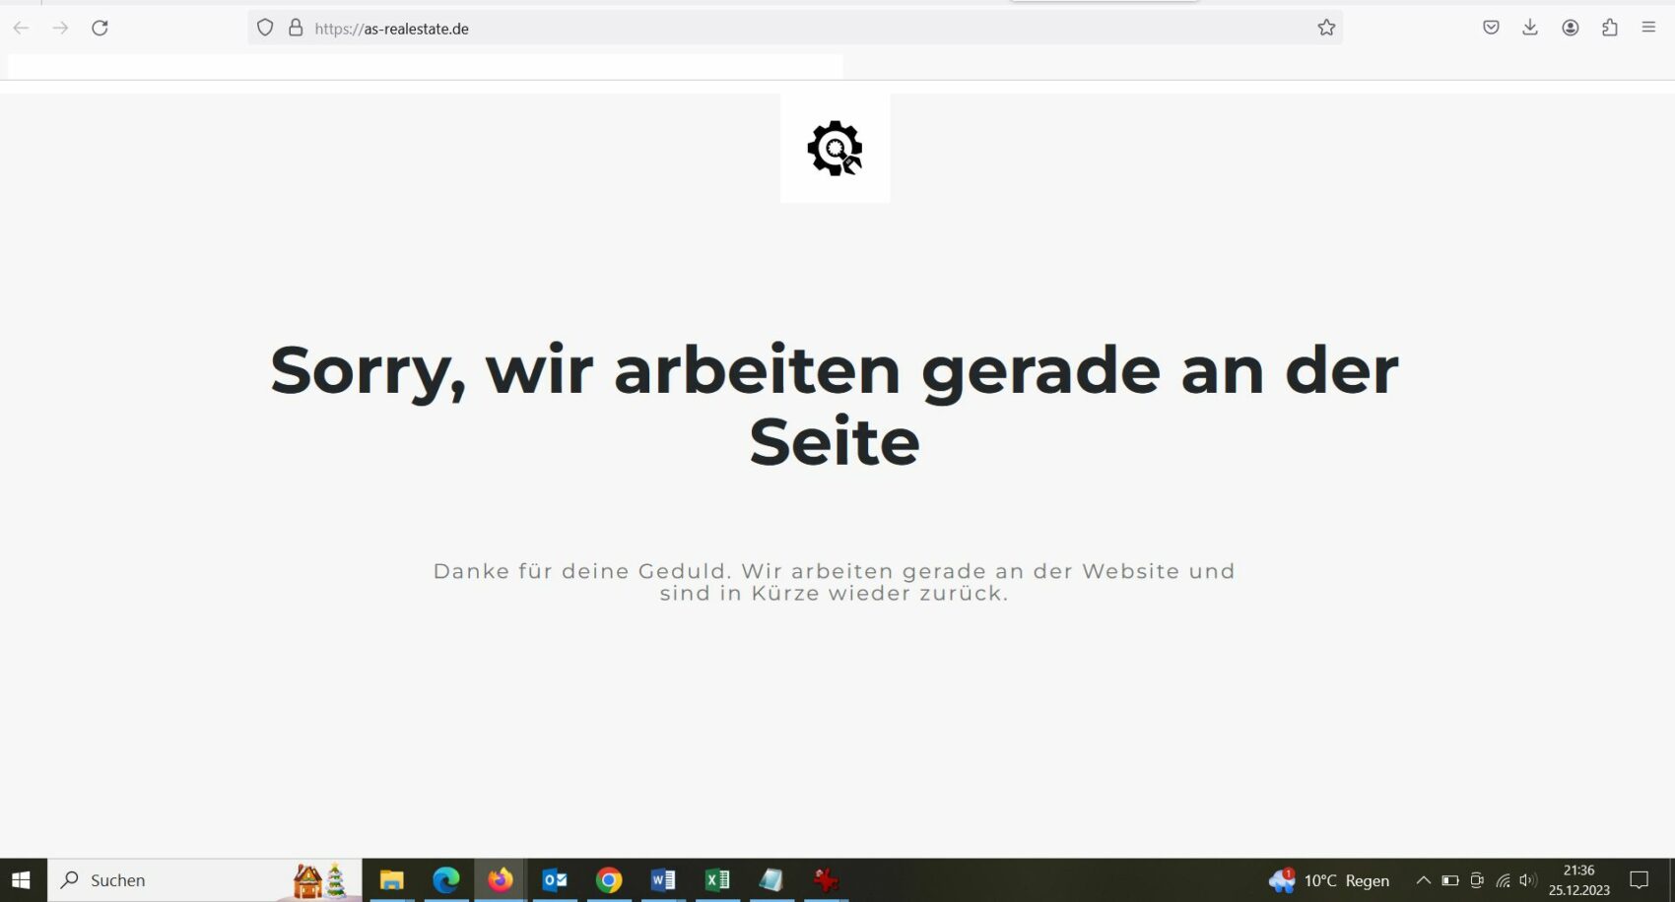Open the extensions puzzle-piece menu

coord(1610,28)
